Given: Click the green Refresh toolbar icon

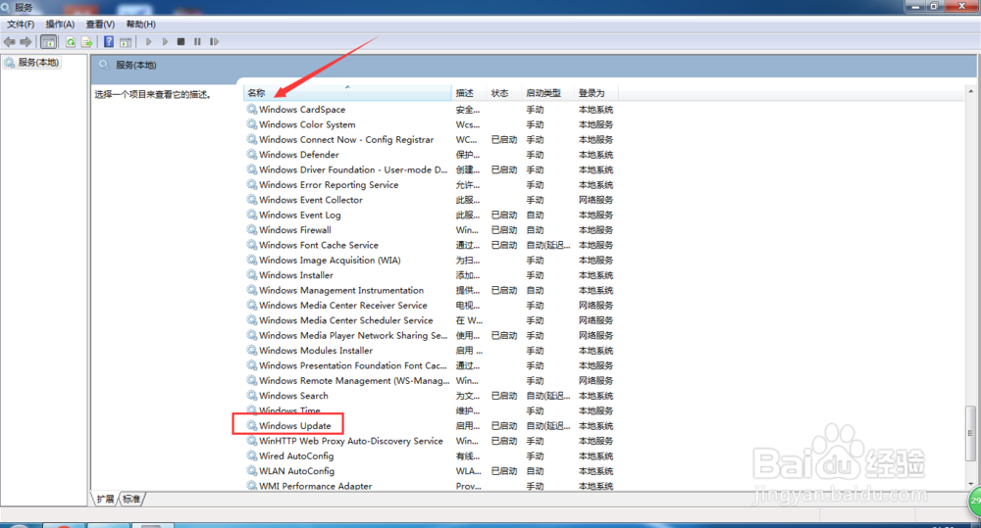Looking at the screenshot, I should pos(71,42).
